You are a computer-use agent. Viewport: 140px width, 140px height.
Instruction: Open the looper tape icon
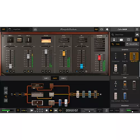click(x=96, y=29)
